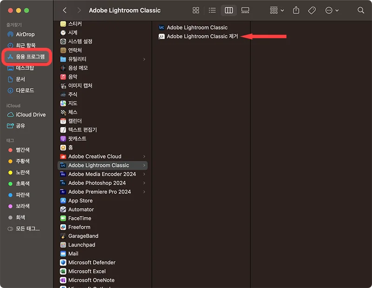Viewport: 372px width, 288px height.
Task: Select the 빨간색 red tag
Action: coord(19,150)
